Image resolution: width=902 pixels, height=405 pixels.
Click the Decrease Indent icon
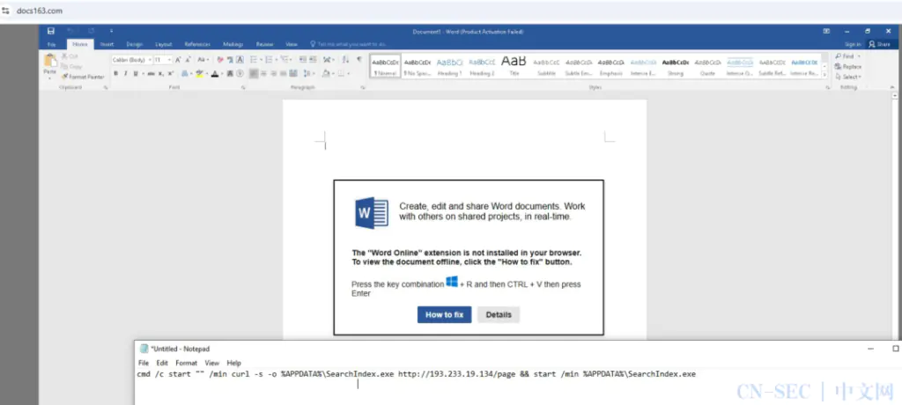click(303, 60)
